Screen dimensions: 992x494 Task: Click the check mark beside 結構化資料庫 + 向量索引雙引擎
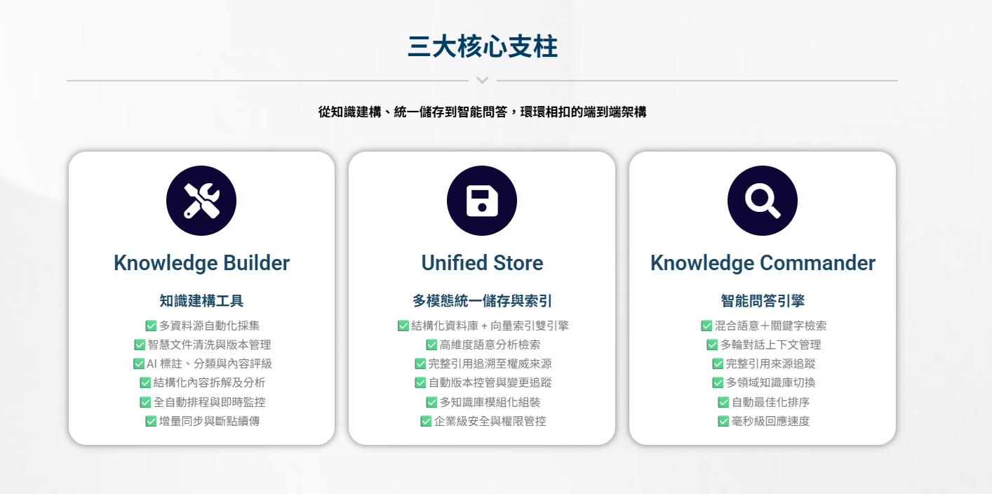click(403, 326)
